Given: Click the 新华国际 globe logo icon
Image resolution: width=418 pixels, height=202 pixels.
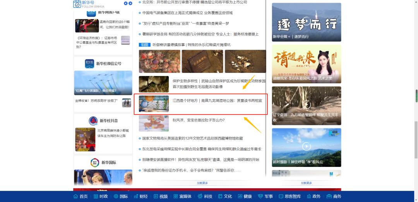Looking at the screenshot, I should pos(95,163).
